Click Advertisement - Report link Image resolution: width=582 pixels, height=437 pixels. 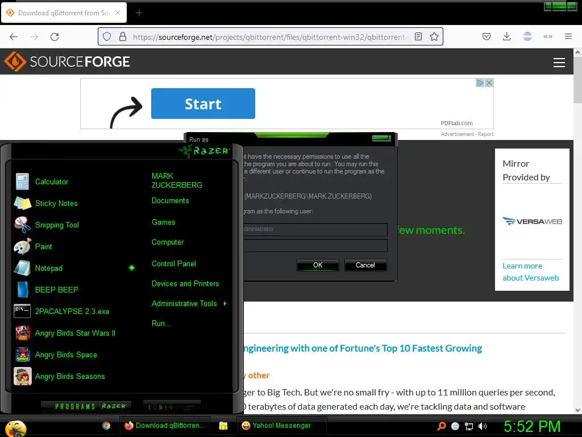tap(467, 134)
